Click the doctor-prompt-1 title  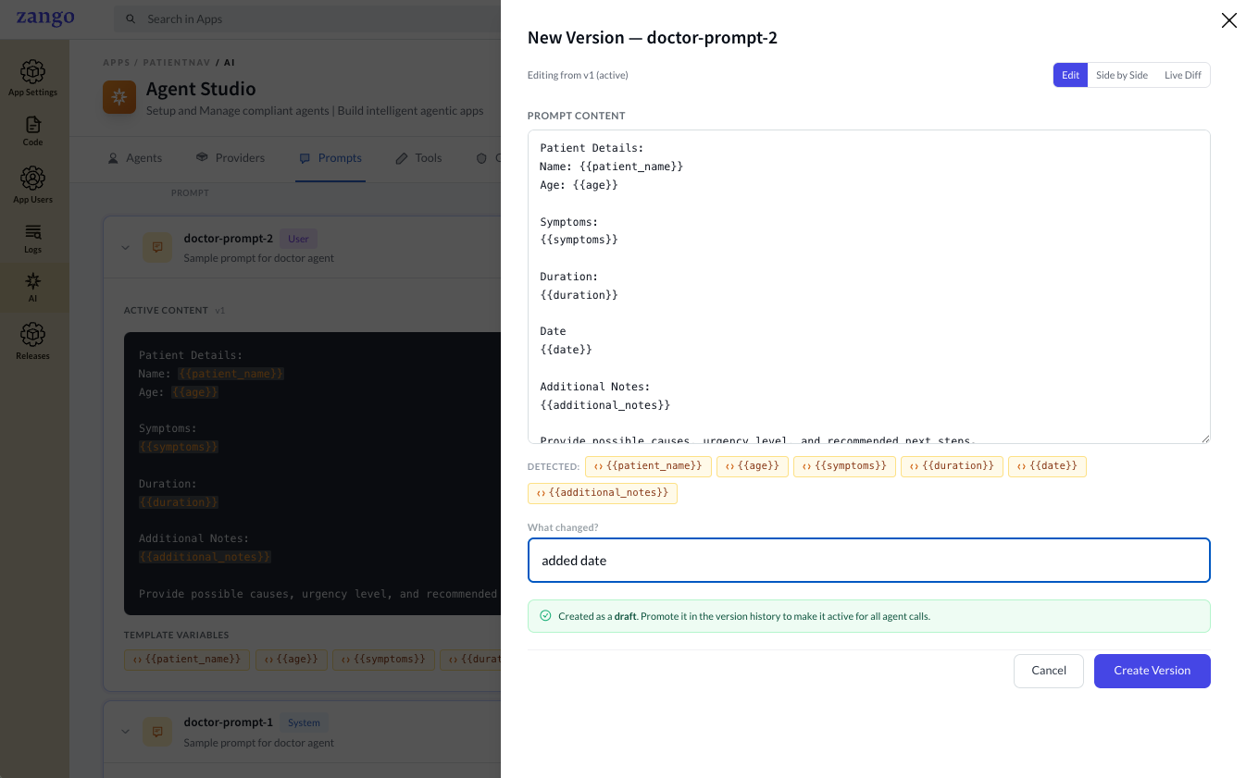pyautogui.click(x=228, y=722)
